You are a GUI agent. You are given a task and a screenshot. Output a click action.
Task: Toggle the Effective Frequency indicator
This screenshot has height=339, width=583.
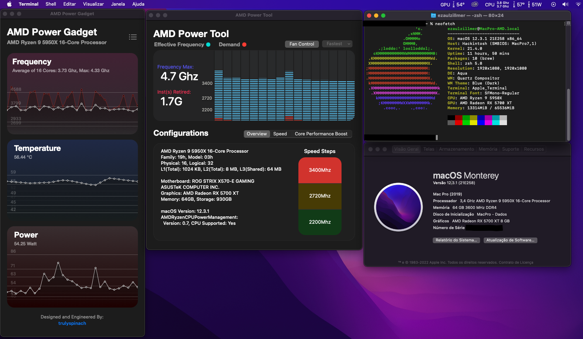tap(208, 45)
